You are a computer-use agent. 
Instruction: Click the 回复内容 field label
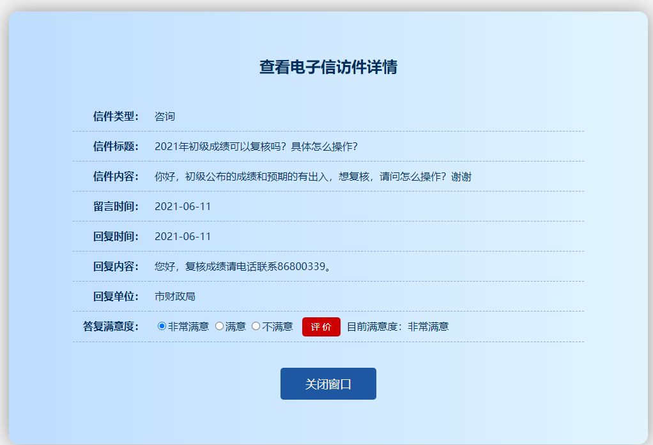click(x=116, y=266)
